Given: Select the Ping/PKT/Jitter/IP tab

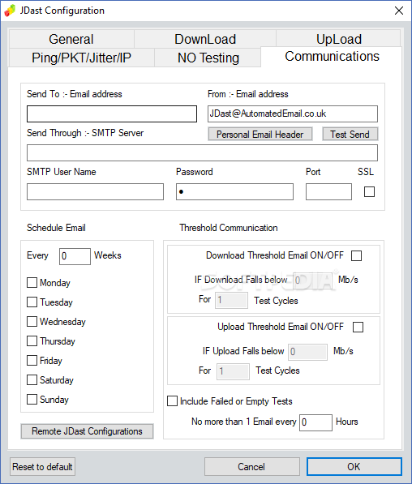Looking at the screenshot, I should tap(82, 58).
